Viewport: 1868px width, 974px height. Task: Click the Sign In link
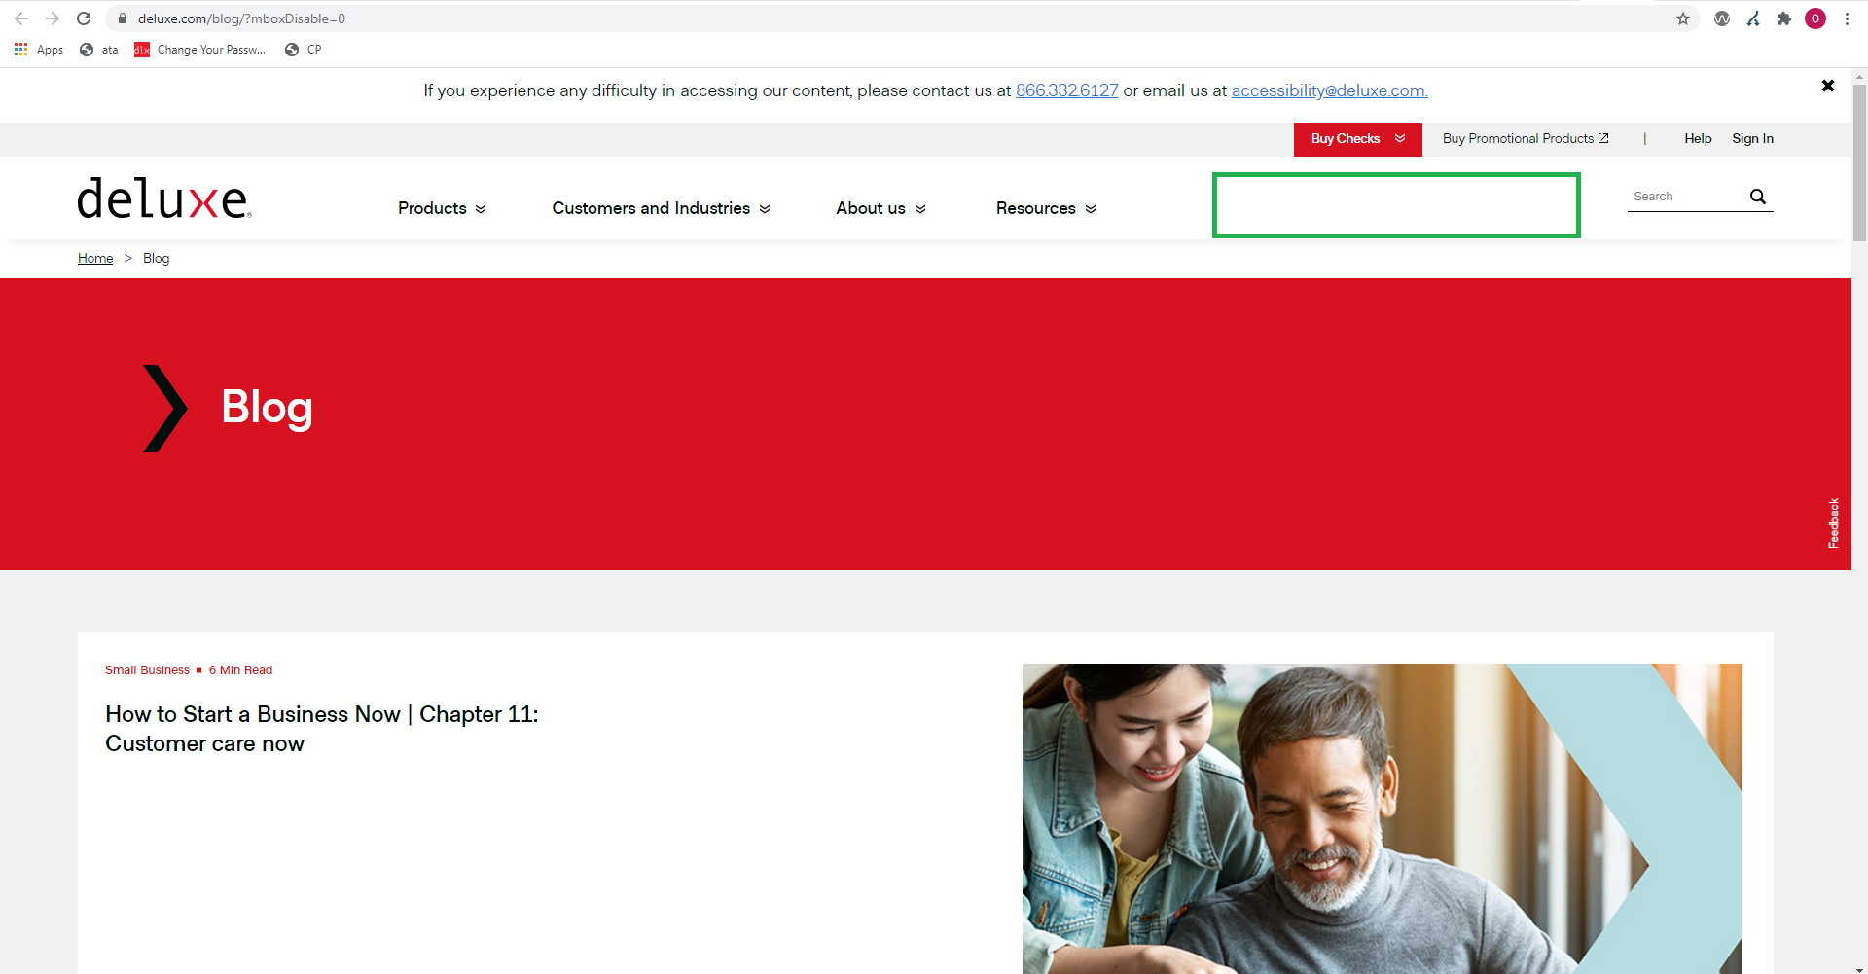click(1752, 139)
